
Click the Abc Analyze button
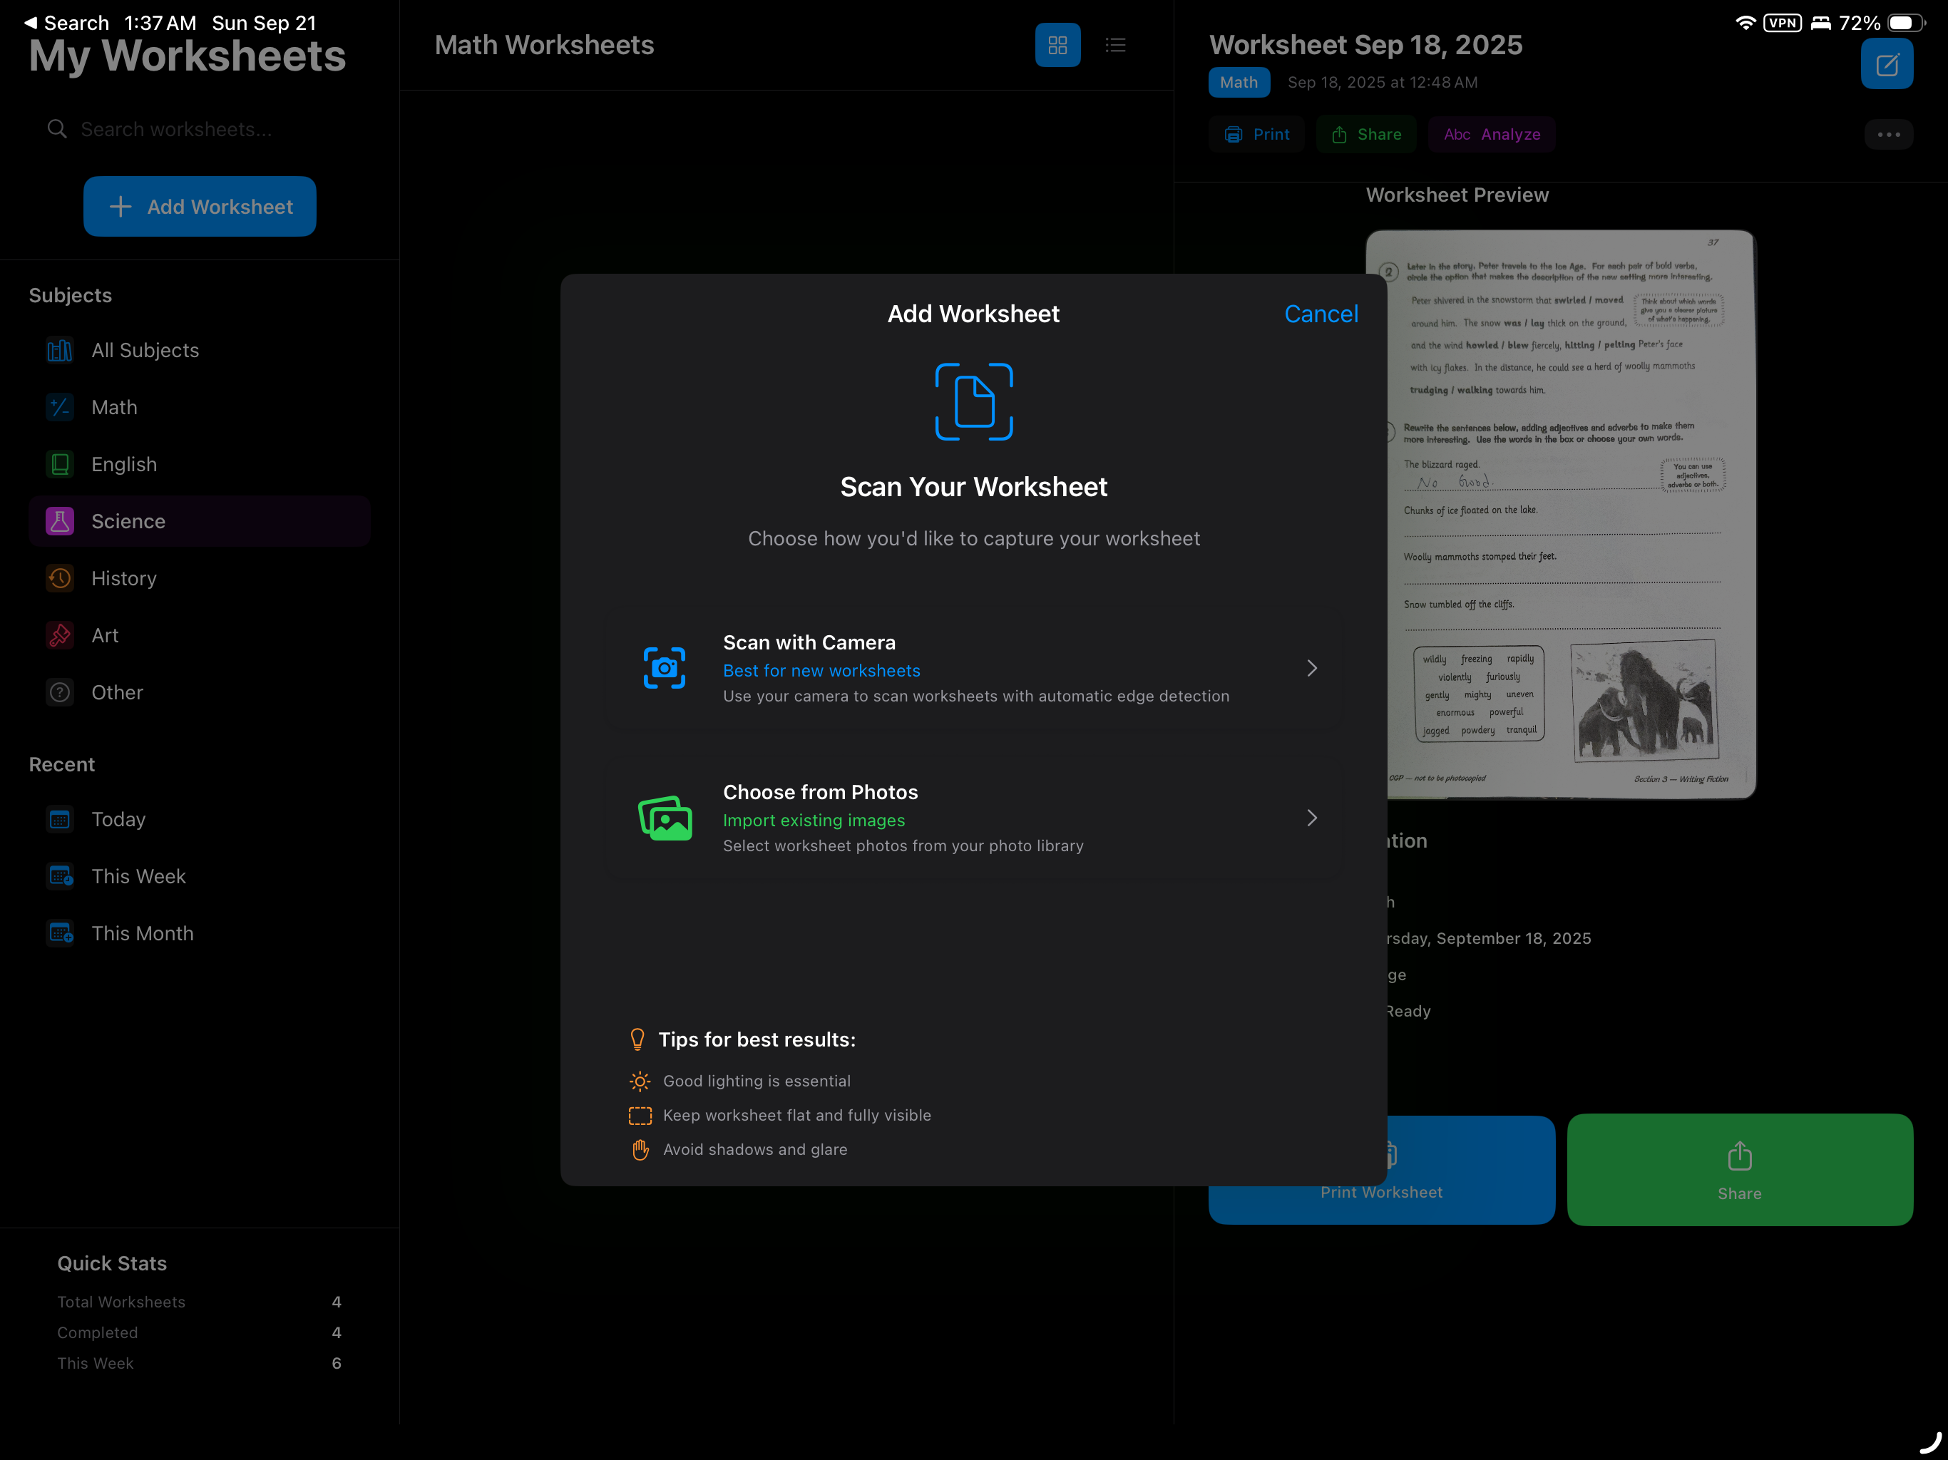tap(1492, 135)
